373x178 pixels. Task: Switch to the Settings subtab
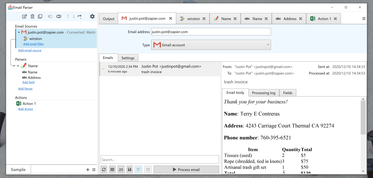click(128, 58)
